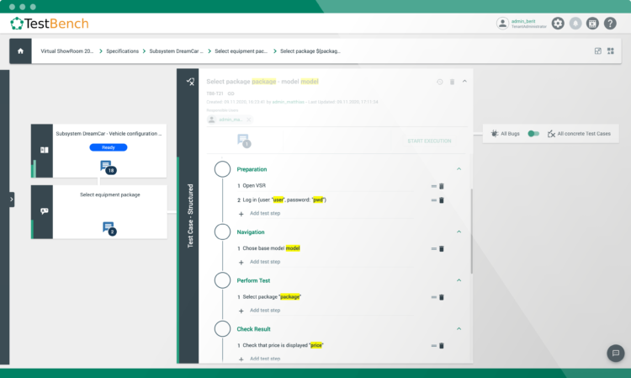This screenshot has width=631, height=378.
Task: Click the admin_berit user avatar
Action: click(x=502, y=24)
